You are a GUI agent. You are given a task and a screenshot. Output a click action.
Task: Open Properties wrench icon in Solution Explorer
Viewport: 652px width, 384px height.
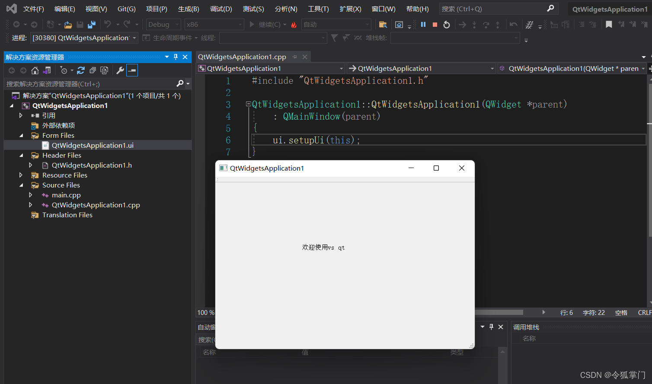(x=120, y=70)
